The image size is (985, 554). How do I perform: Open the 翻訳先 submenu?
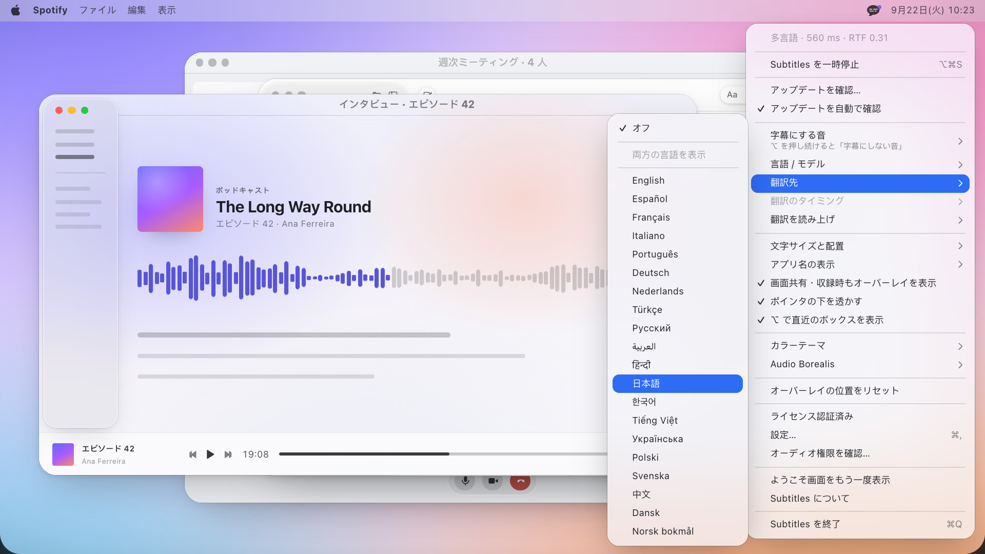pos(860,183)
